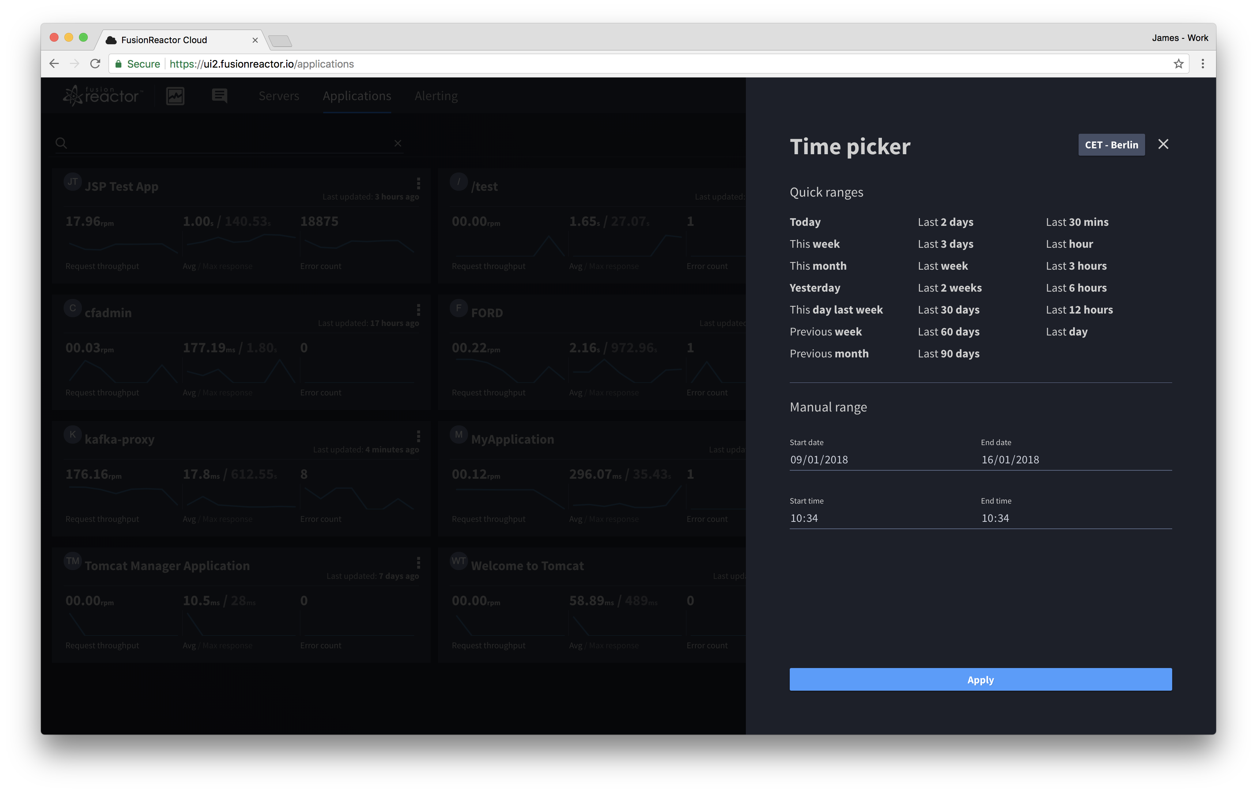The width and height of the screenshot is (1257, 793).
Task: Choose the Last hour range
Action: tap(1069, 244)
